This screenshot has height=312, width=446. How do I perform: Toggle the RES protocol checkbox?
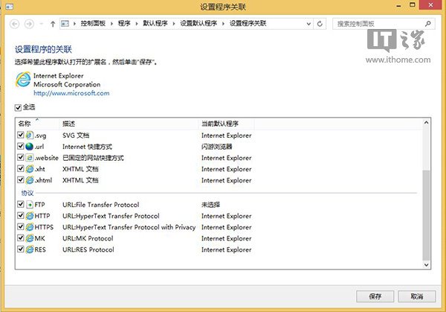(20, 249)
